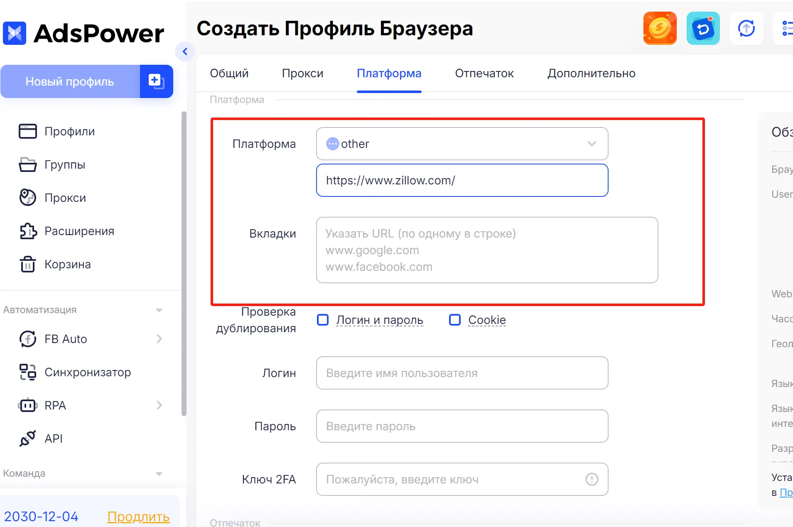Click the Расширения puzzle icon
The image size is (793, 527).
tap(28, 231)
